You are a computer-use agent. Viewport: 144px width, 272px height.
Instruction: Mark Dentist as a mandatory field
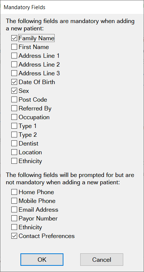(14, 143)
